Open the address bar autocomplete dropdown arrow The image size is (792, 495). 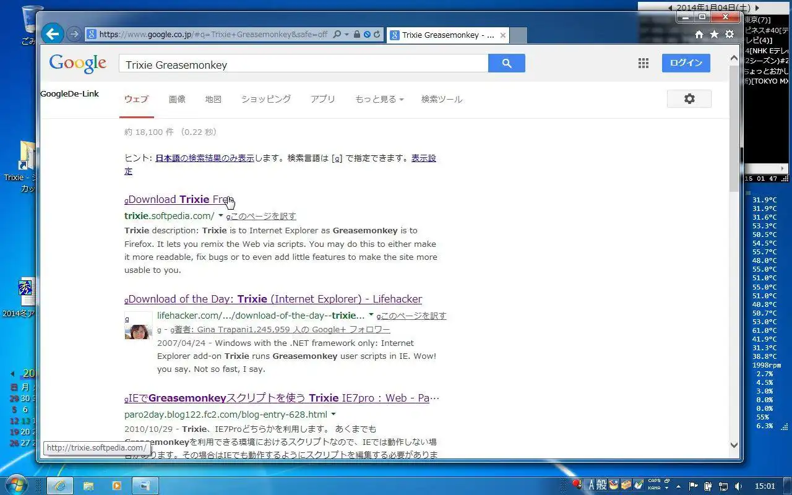pos(346,35)
